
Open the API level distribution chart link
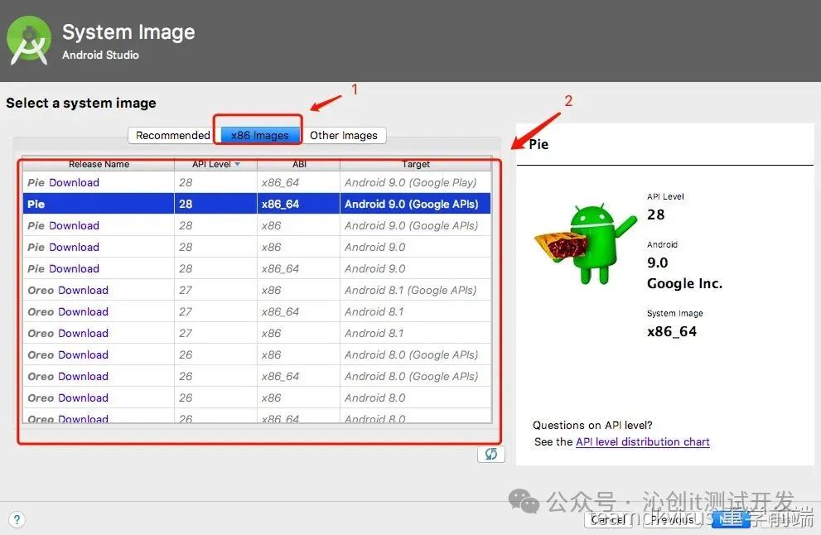tap(642, 441)
